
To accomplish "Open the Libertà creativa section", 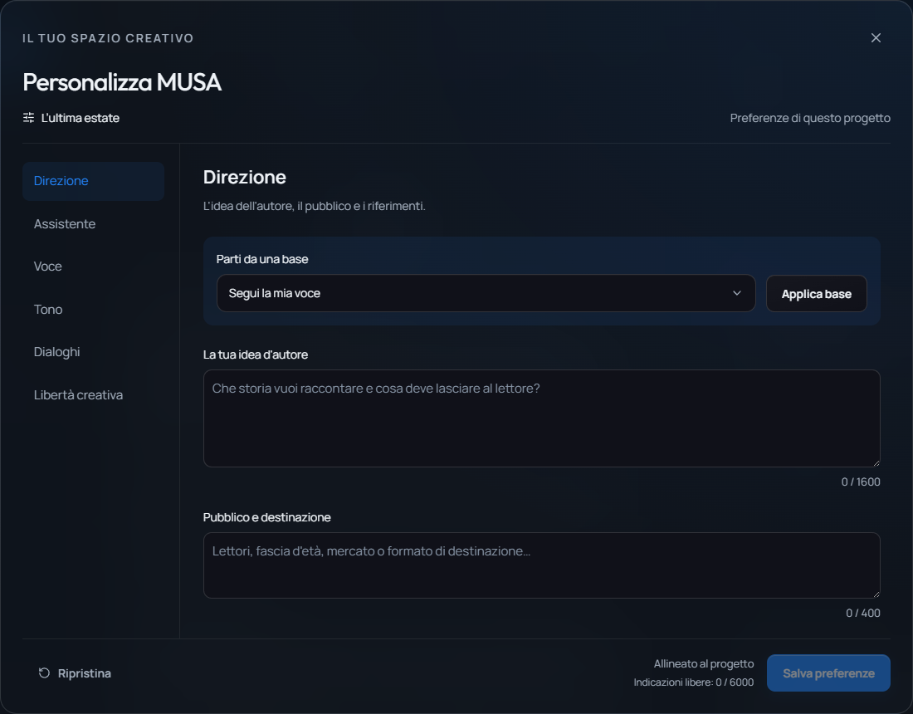I will click(93, 395).
